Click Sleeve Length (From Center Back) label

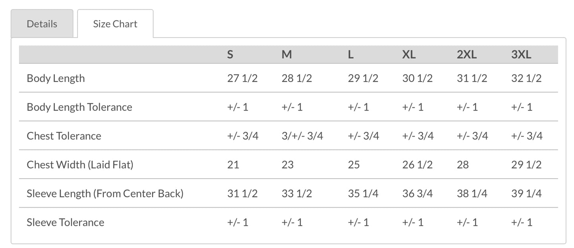[x=105, y=193]
